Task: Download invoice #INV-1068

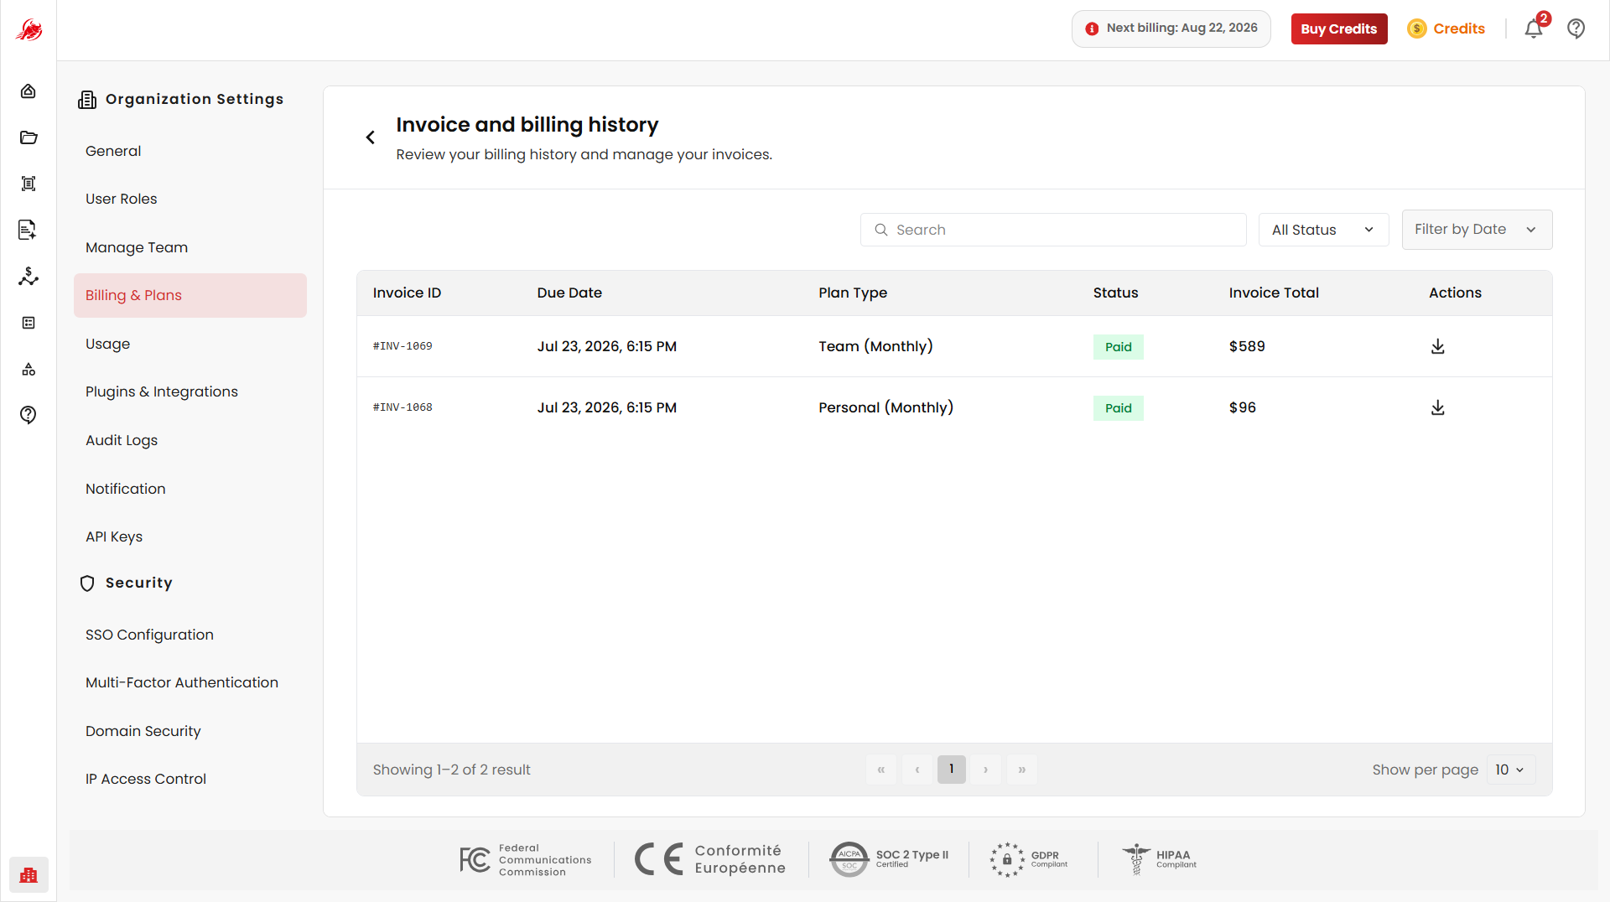Action: 1438,407
